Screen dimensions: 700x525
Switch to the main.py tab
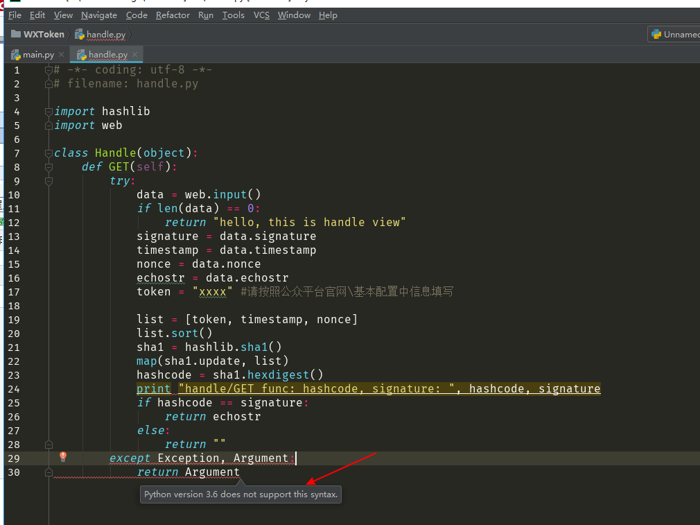[38, 55]
